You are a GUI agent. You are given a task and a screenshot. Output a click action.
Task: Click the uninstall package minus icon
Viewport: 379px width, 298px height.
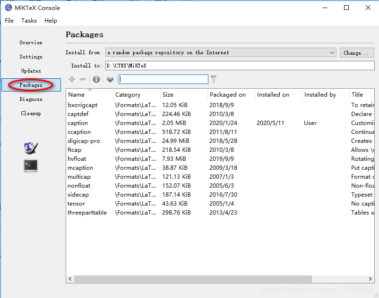83,79
